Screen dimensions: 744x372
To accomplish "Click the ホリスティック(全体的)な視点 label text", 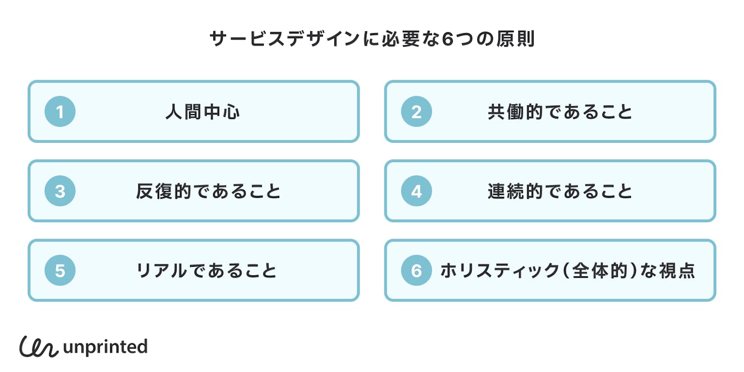I will point(567,271).
